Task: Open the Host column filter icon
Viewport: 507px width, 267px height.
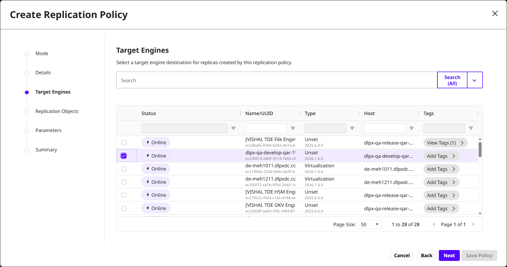Action: click(x=412, y=128)
